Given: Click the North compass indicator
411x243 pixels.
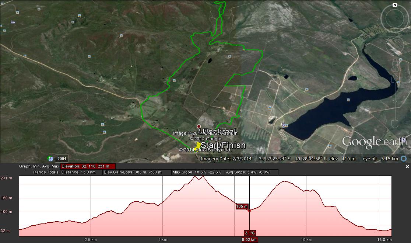Looking at the screenshot, I should pos(395,5).
